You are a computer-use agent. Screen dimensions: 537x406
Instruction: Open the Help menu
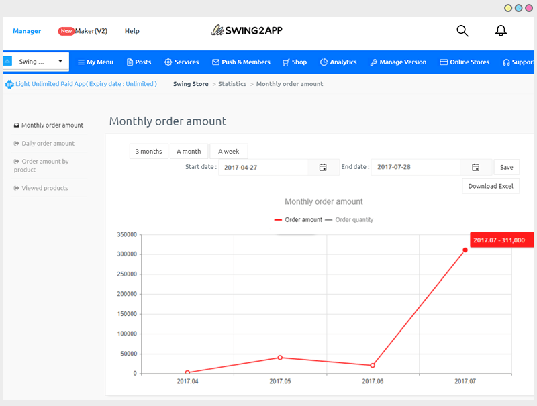(x=132, y=31)
